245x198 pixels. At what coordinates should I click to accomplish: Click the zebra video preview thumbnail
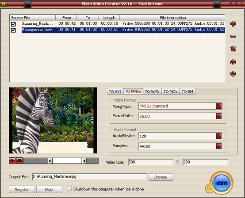coord(53,120)
